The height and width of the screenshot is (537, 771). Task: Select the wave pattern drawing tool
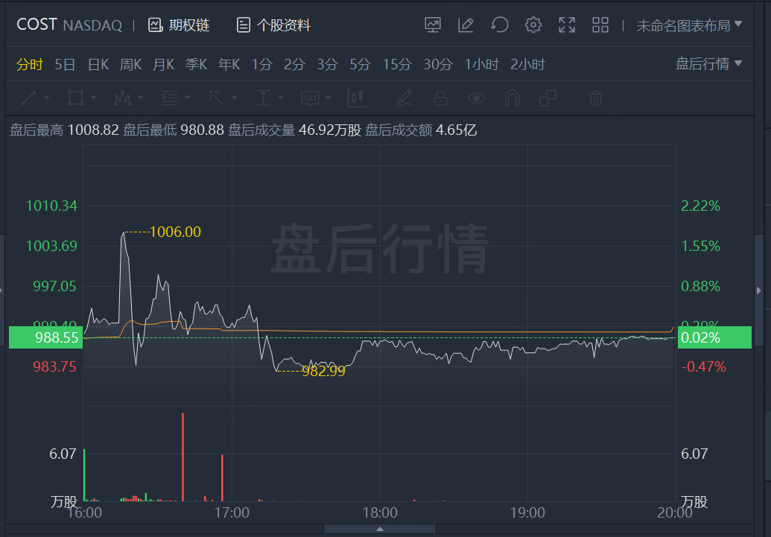tap(122, 98)
